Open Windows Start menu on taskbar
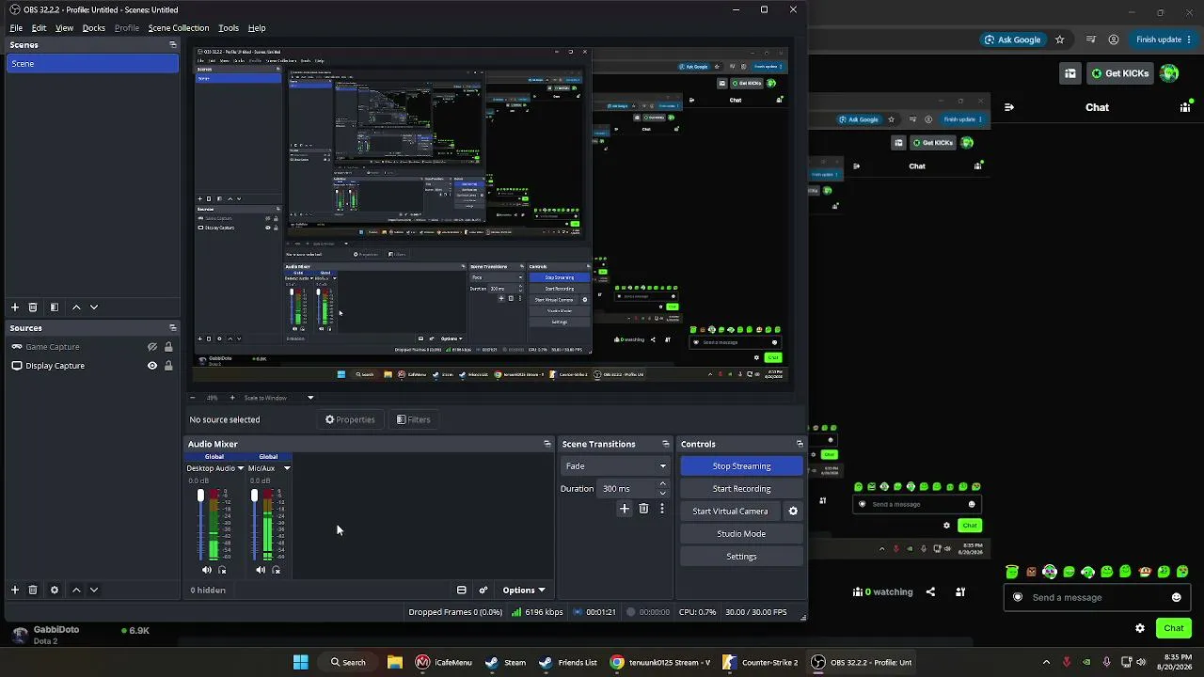The height and width of the screenshot is (677, 1204). pos(301,662)
